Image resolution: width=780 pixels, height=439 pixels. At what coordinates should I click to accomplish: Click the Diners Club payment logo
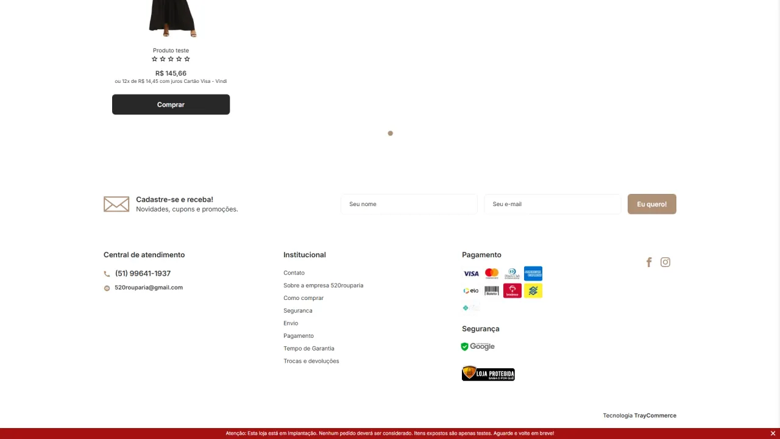tap(512, 274)
